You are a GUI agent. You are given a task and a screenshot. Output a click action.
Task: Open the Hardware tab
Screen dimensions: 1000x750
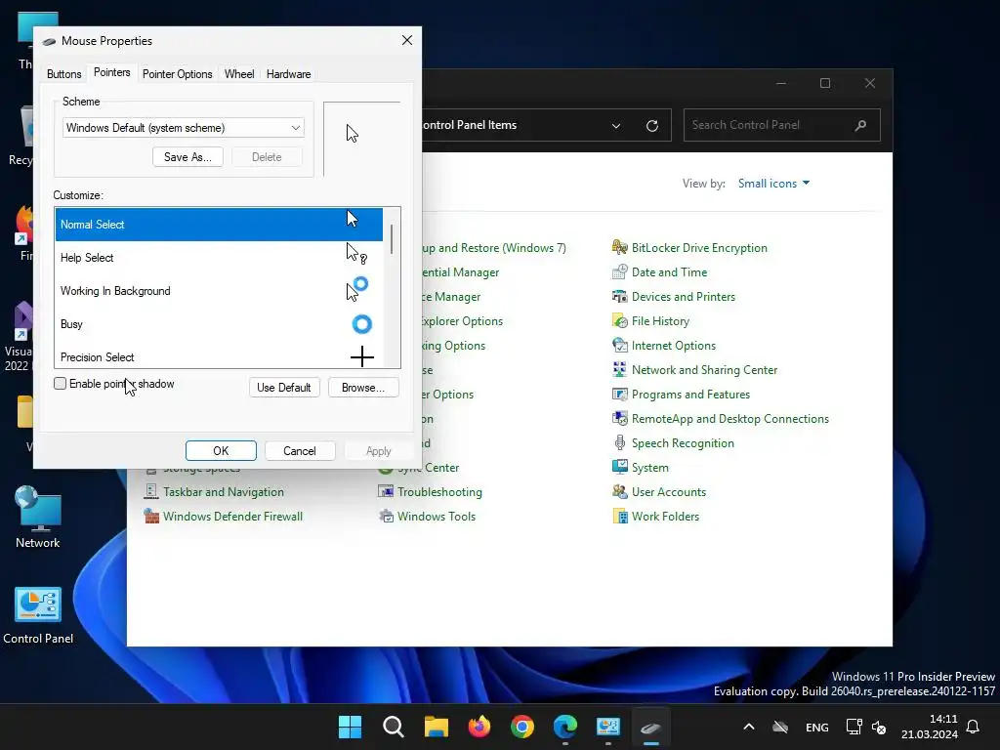[288, 74]
